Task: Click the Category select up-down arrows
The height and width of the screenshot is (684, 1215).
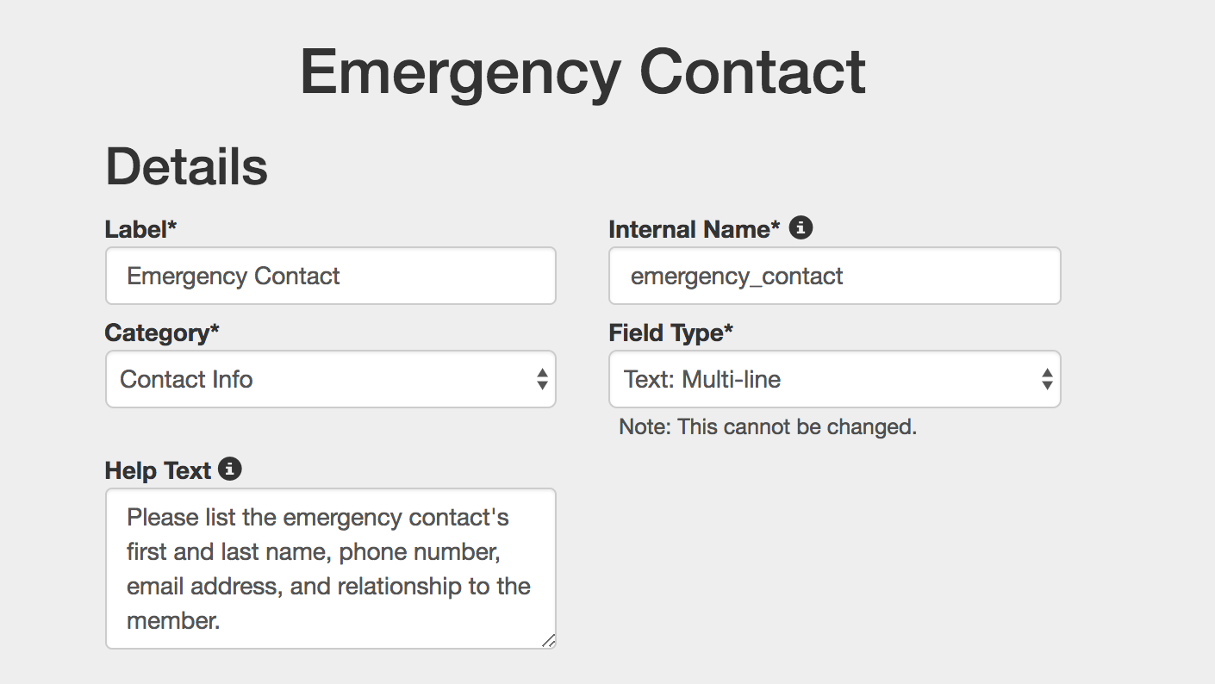Action: pyautogui.click(x=541, y=379)
